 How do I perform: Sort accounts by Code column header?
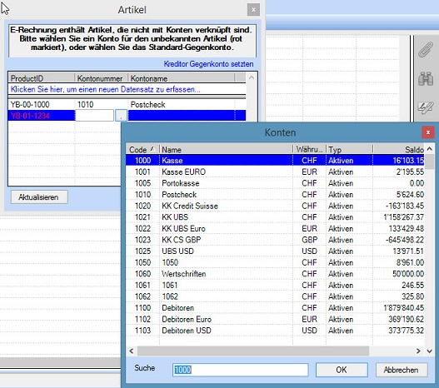click(142, 149)
